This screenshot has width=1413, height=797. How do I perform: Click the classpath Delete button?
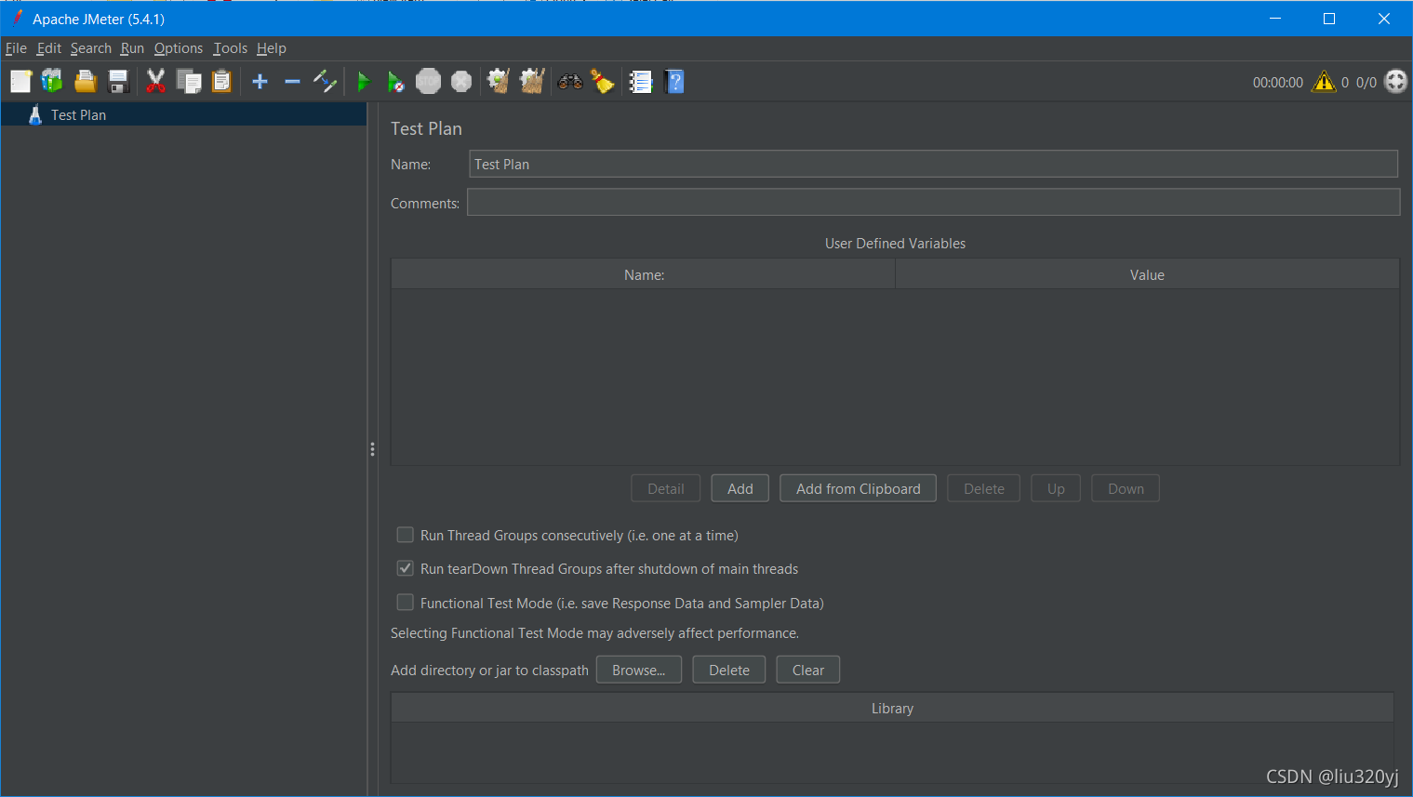pos(729,670)
